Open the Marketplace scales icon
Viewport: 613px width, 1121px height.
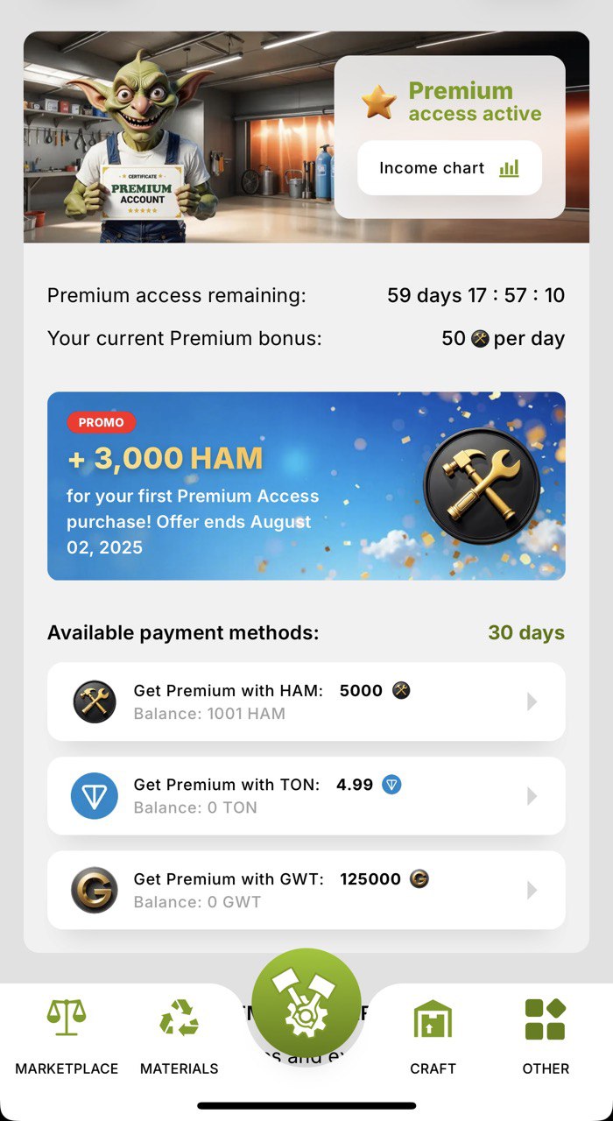[x=67, y=1019]
